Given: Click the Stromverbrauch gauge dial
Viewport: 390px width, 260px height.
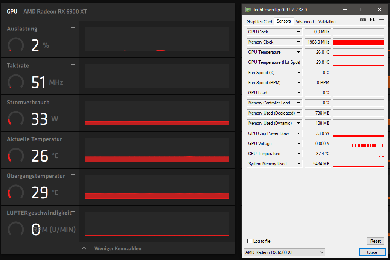Looking at the screenshot, I should [16, 119].
